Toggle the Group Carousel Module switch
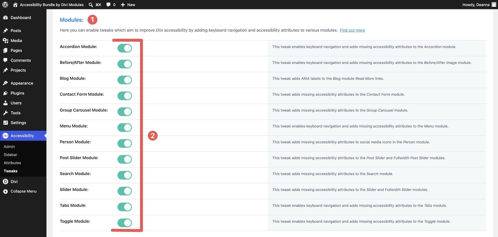Screen dimensions: 498x237 coord(125,112)
